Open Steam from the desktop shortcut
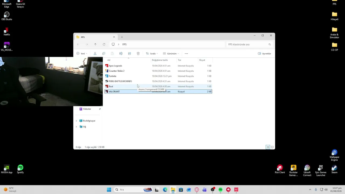 click(334, 169)
